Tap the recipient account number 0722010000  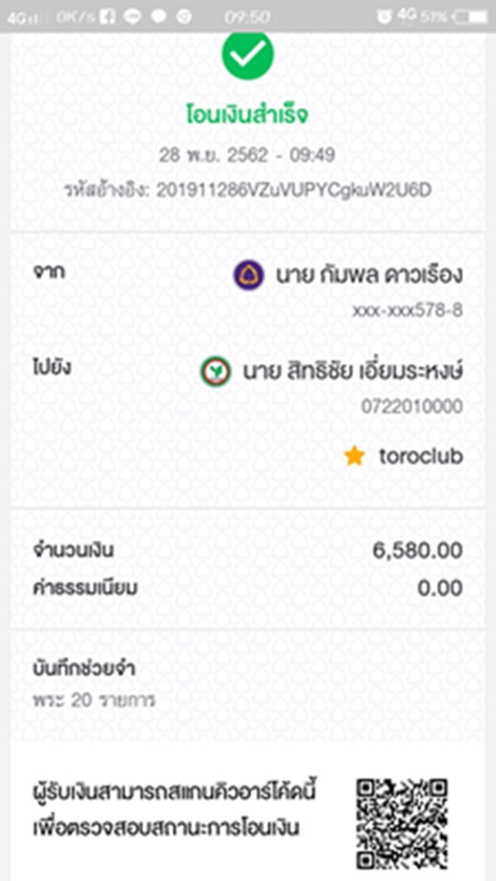(x=412, y=407)
